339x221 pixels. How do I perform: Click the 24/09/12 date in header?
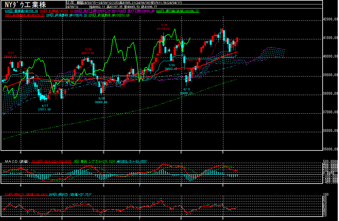coord(72,7)
